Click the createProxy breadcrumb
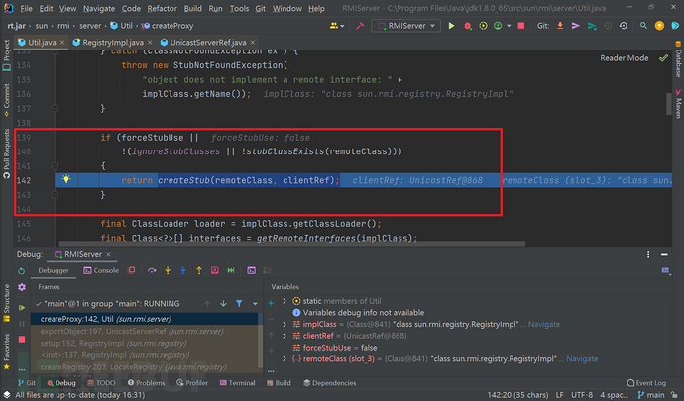The height and width of the screenshot is (401, 684). [168, 26]
